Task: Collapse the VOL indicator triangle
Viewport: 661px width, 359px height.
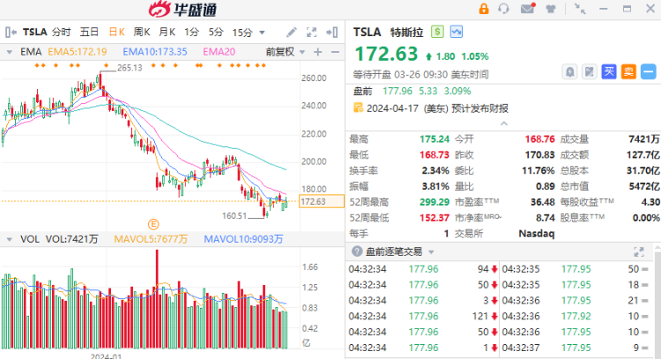Action: click(9, 240)
